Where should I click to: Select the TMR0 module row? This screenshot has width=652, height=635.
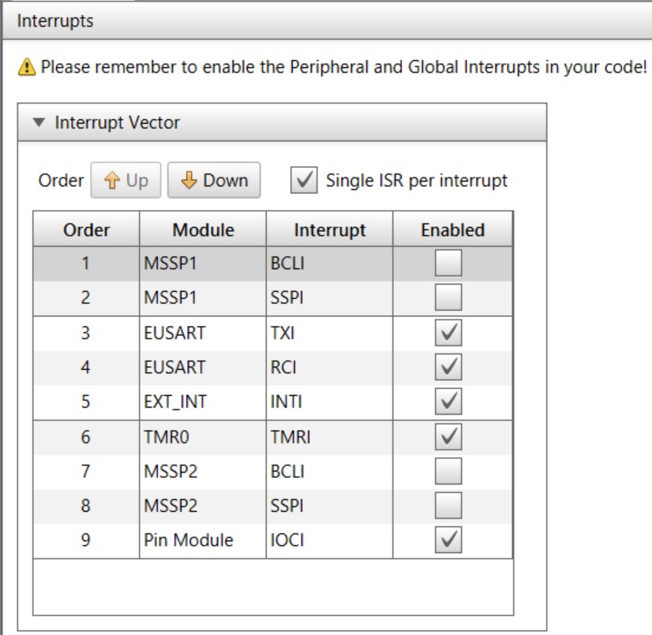tap(202, 437)
